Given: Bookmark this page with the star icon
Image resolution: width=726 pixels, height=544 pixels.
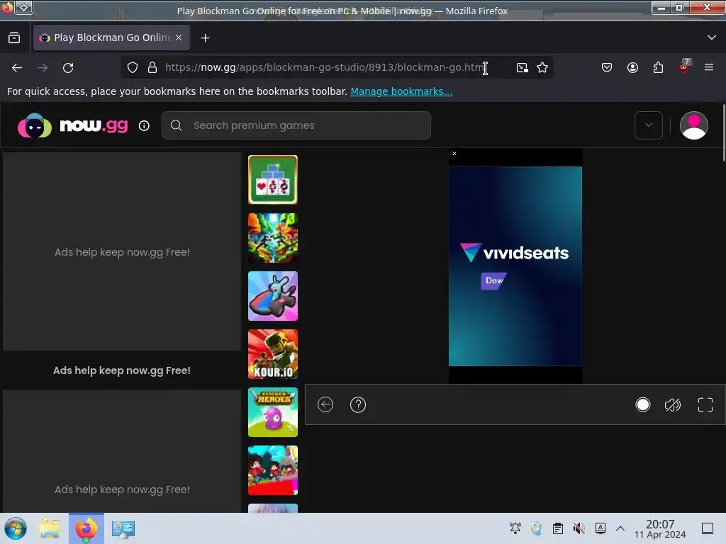Looking at the screenshot, I should pos(542,67).
